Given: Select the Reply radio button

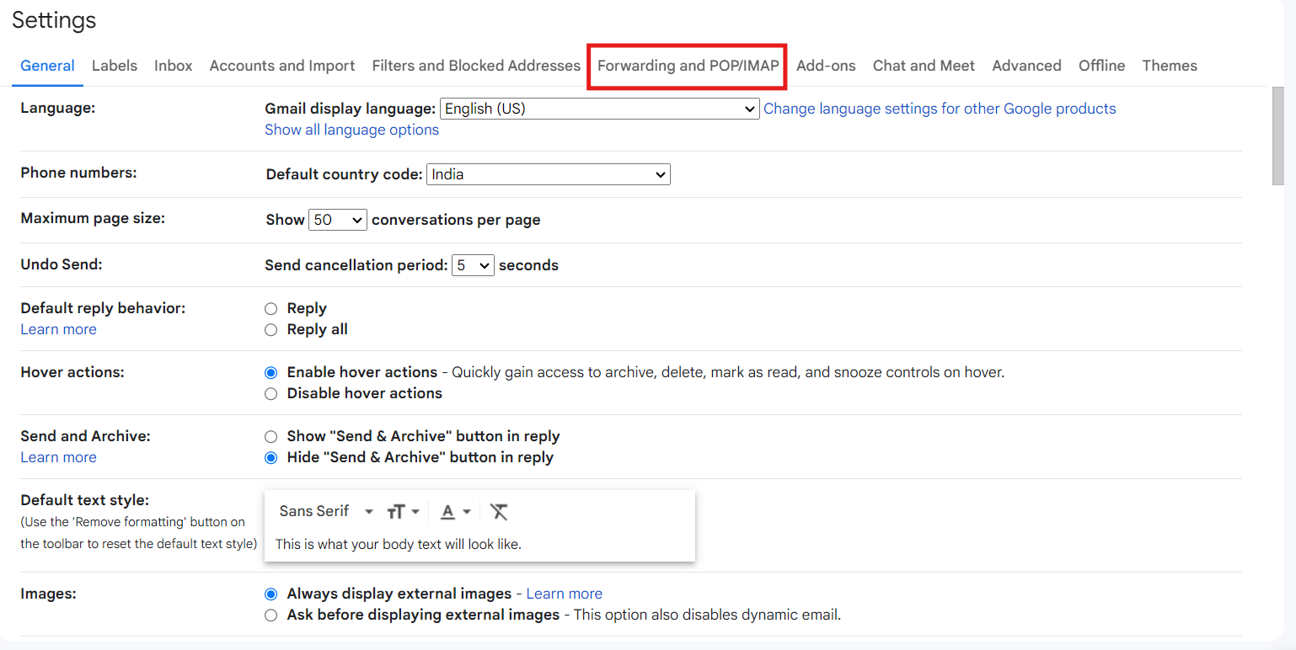Looking at the screenshot, I should 270,309.
